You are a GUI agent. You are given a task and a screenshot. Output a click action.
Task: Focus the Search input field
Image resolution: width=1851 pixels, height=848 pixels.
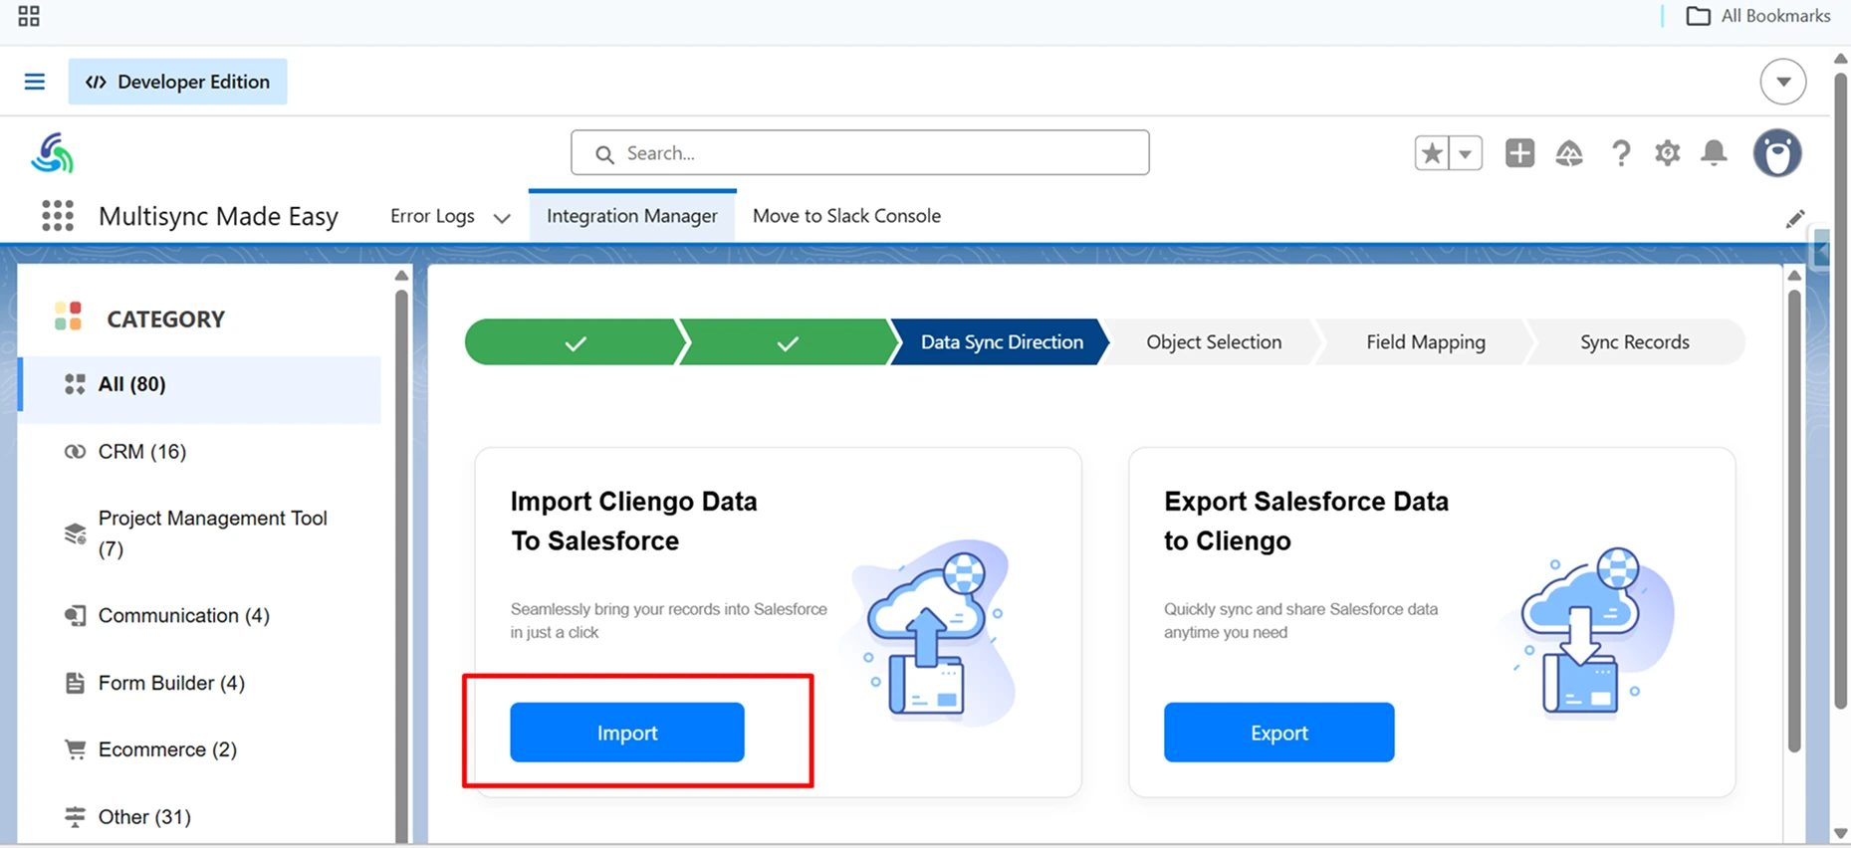pyautogui.click(x=860, y=153)
